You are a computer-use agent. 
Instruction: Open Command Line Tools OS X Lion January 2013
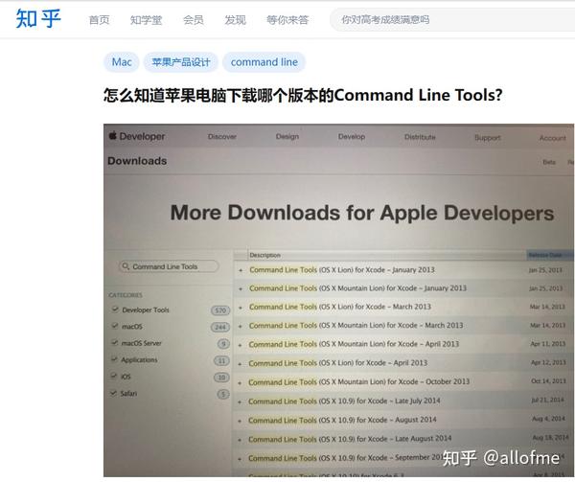click(342, 270)
